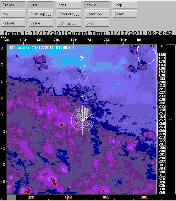This screenshot has height=201, width=176.
Task: Click the 80E longitude label
Action: coord(140,40)
